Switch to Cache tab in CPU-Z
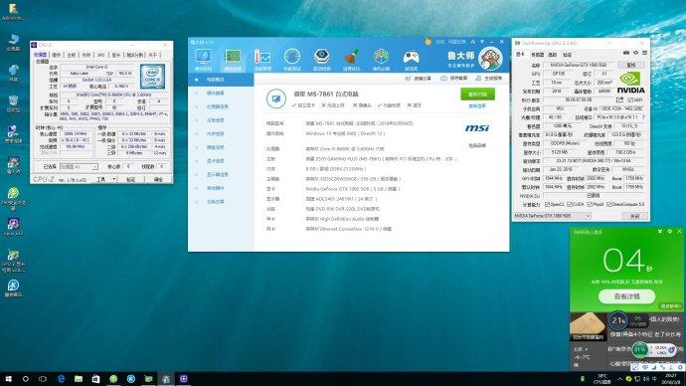 click(57, 55)
